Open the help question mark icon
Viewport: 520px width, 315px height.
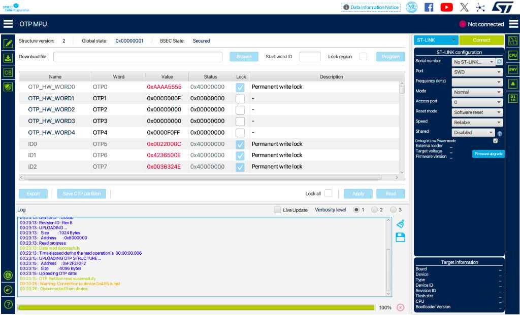point(8,304)
